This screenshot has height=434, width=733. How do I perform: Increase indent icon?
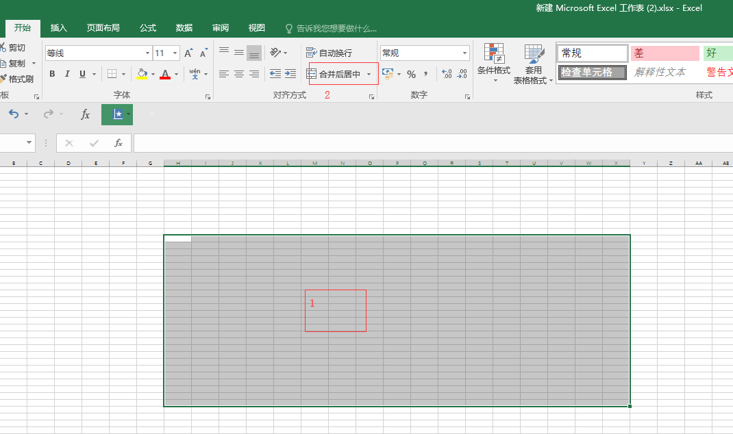pos(290,74)
